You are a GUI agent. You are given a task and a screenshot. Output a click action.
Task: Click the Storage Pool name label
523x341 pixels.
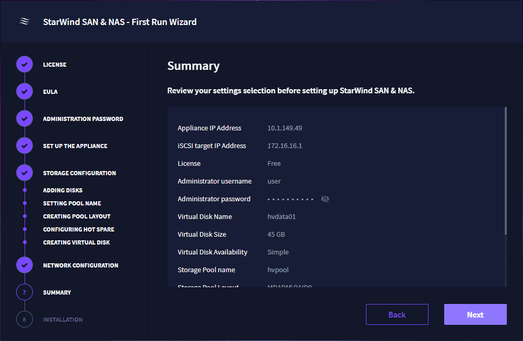[206, 270]
